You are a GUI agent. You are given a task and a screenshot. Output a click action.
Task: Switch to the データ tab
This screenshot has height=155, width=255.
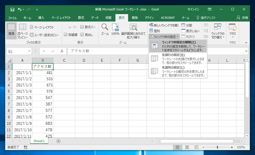point(95,18)
